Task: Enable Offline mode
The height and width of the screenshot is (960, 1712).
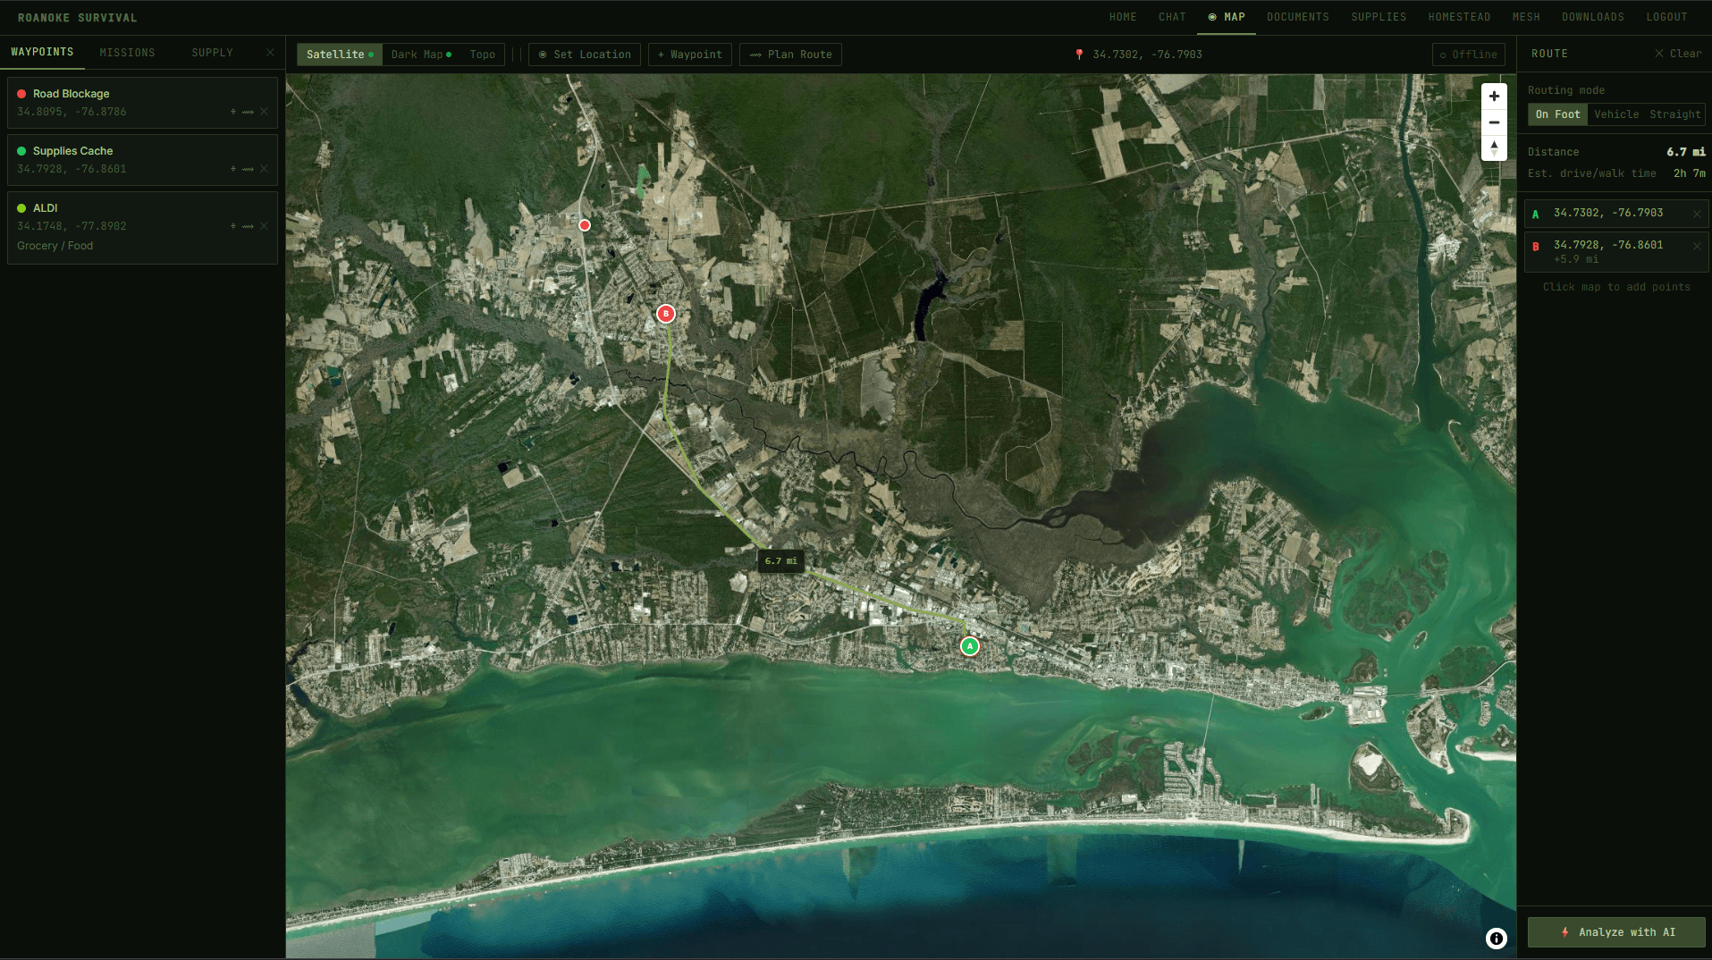Action: point(1468,55)
